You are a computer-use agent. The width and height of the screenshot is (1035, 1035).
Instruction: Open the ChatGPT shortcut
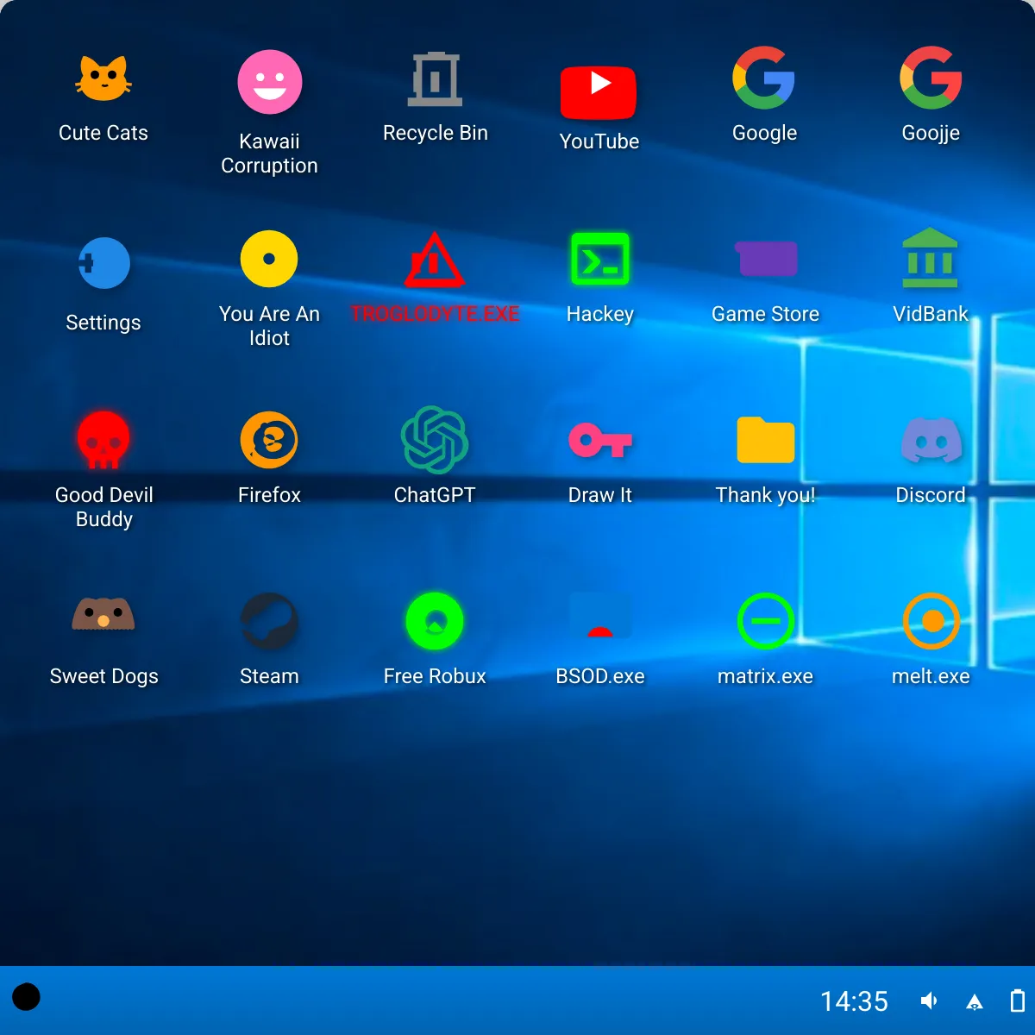[x=435, y=440]
